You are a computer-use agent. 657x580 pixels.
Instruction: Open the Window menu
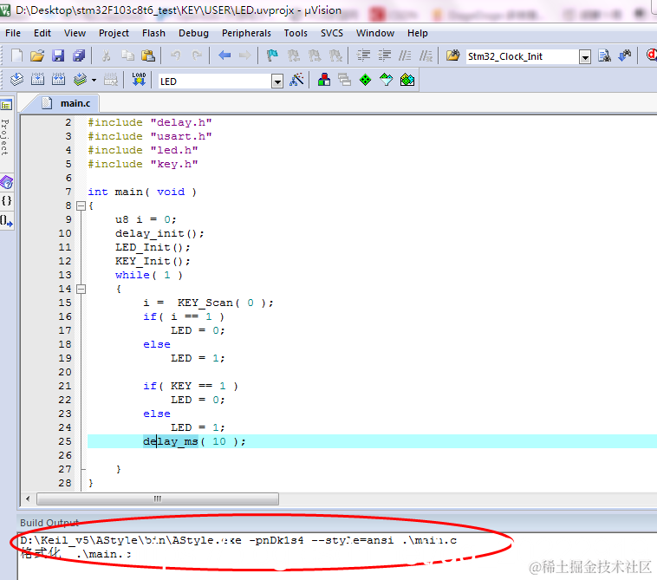375,33
